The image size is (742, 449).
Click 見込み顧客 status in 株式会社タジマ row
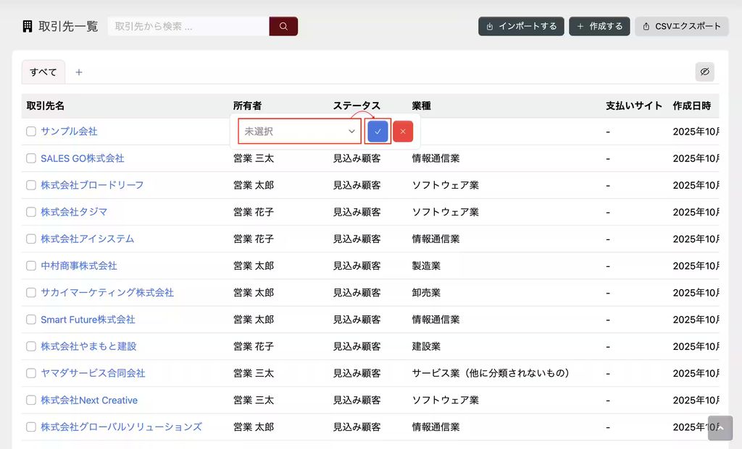[357, 212]
